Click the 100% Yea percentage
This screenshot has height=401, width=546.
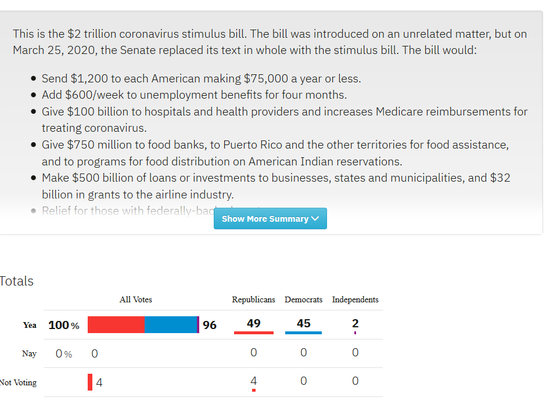[x=63, y=326]
